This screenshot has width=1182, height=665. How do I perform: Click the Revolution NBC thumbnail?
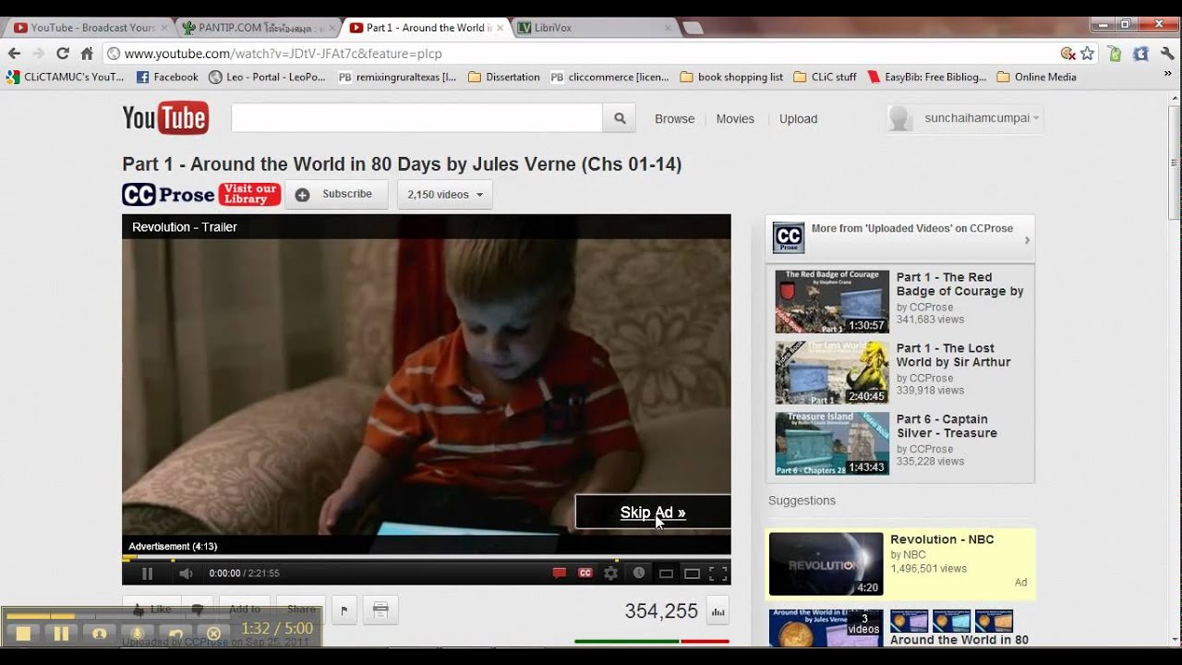pyautogui.click(x=826, y=564)
